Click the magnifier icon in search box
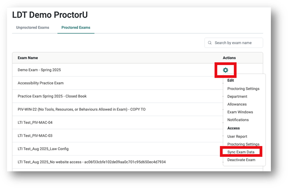288x188 pixels. point(210,43)
